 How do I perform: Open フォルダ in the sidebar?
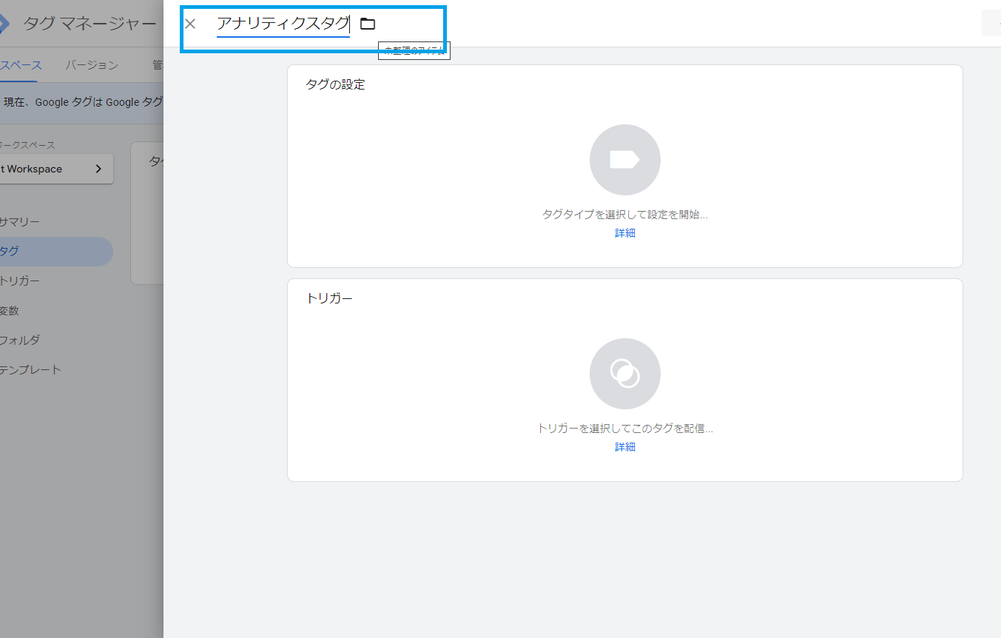pos(20,340)
